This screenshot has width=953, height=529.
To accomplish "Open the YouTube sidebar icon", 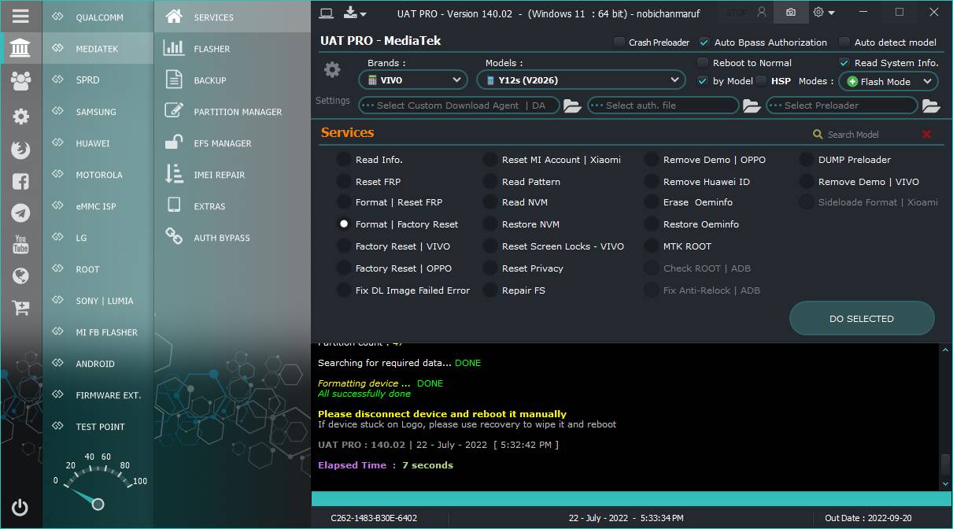I will point(20,244).
